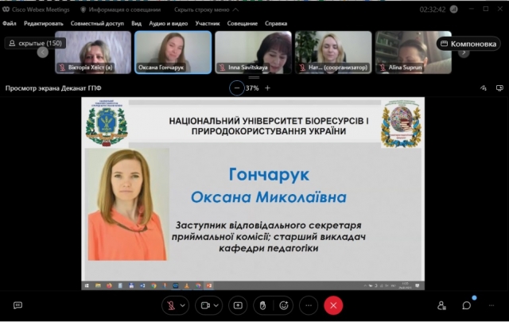The image size is (509, 322).
Task: Select Вікторія Хвіст video thumbnail
Action: pos(93,52)
